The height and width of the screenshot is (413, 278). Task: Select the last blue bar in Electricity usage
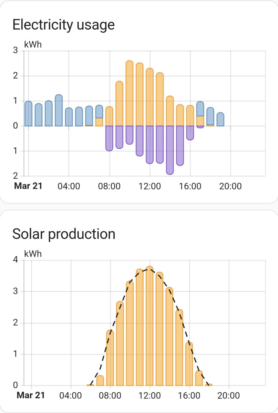click(220, 119)
